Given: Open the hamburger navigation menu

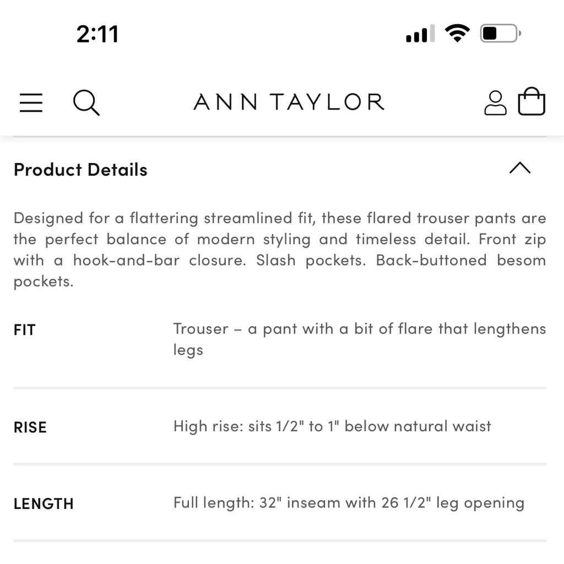Looking at the screenshot, I should 31,103.
